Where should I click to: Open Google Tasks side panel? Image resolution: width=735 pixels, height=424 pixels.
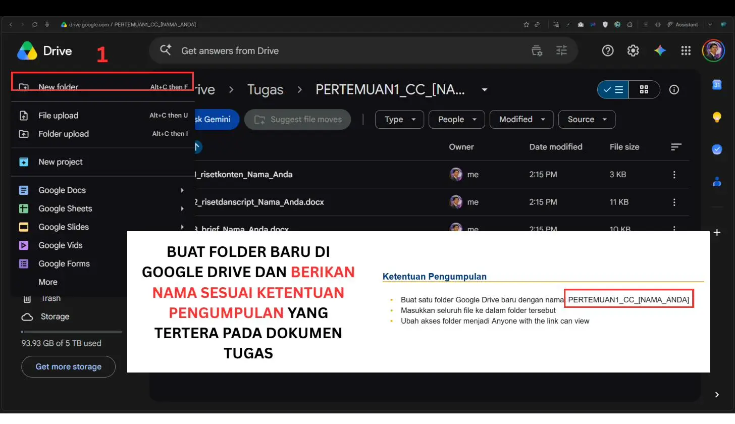click(x=717, y=149)
